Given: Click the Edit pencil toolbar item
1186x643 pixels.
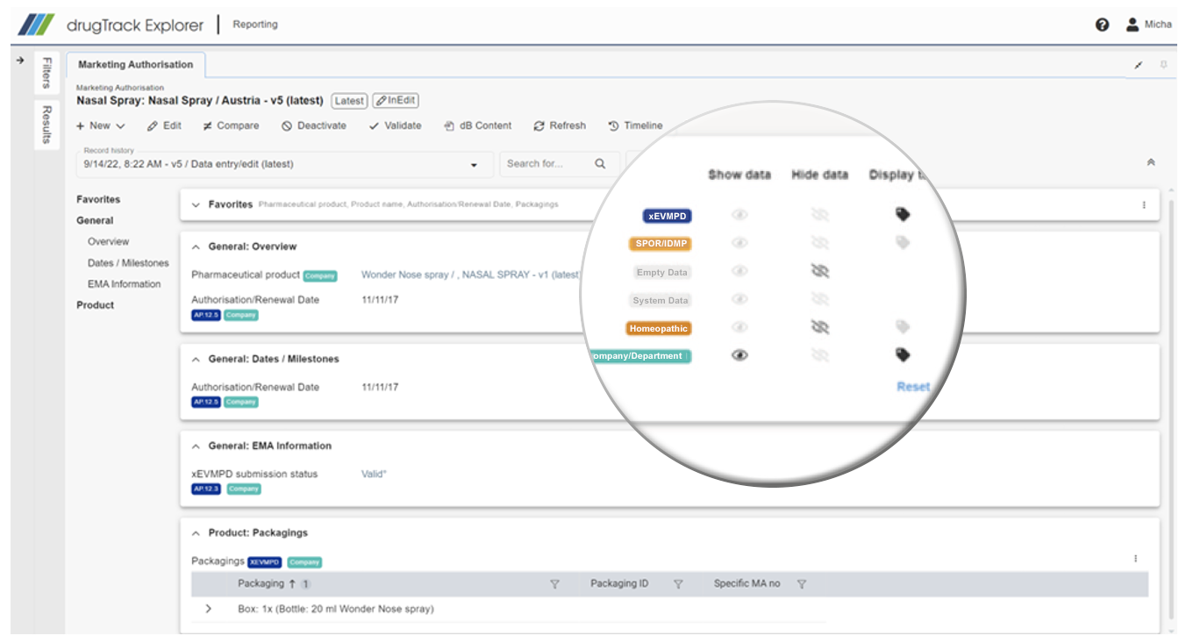Looking at the screenshot, I should click(x=164, y=125).
